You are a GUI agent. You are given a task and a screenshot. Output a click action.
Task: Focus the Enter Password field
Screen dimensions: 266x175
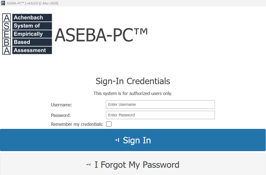point(160,115)
